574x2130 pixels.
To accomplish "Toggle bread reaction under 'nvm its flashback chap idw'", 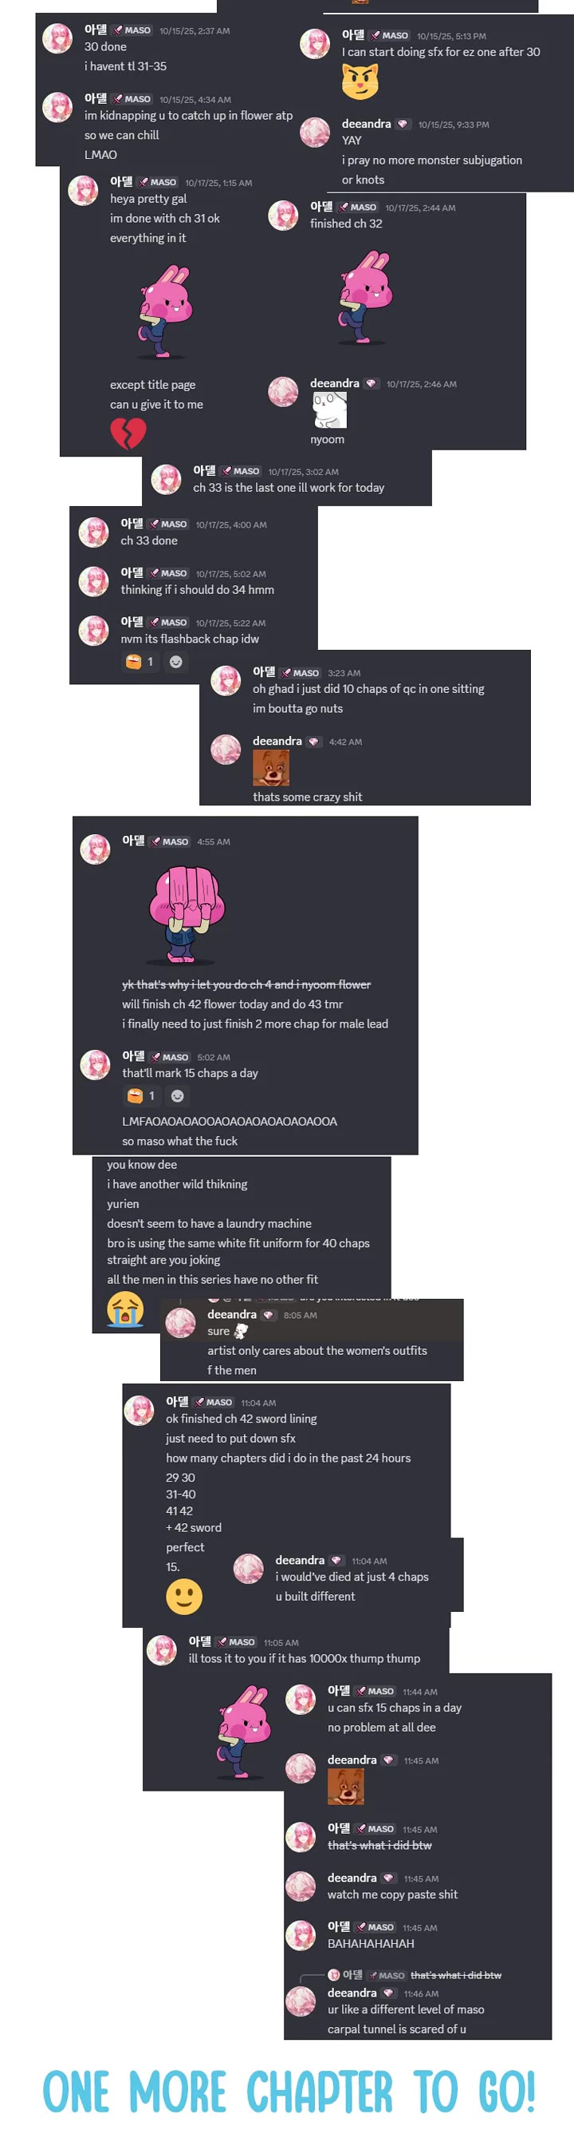I will [x=140, y=662].
